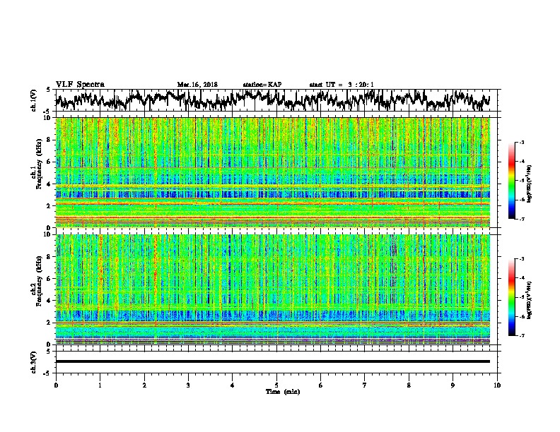This screenshot has height=432, width=560.
Task: Click inside the ch.2 spectrogram panel
Action: point(272,289)
